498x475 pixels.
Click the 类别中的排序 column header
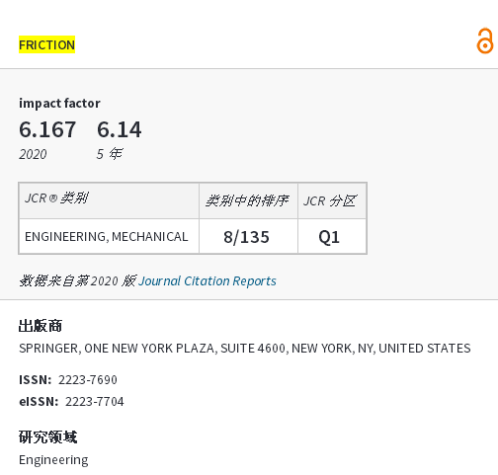[248, 200]
